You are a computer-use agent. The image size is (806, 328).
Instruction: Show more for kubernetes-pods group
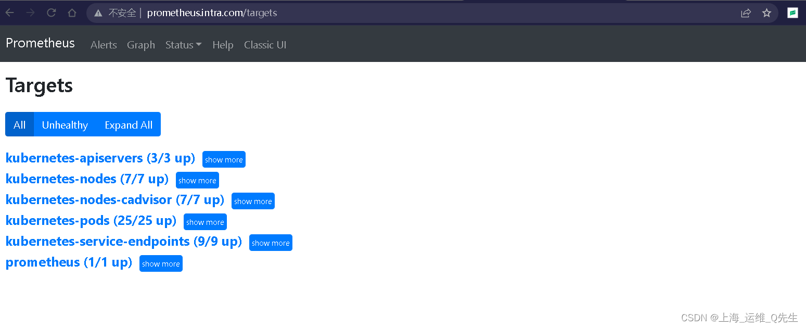click(205, 222)
